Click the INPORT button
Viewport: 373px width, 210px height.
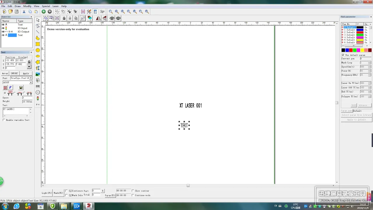(x=14, y=73)
